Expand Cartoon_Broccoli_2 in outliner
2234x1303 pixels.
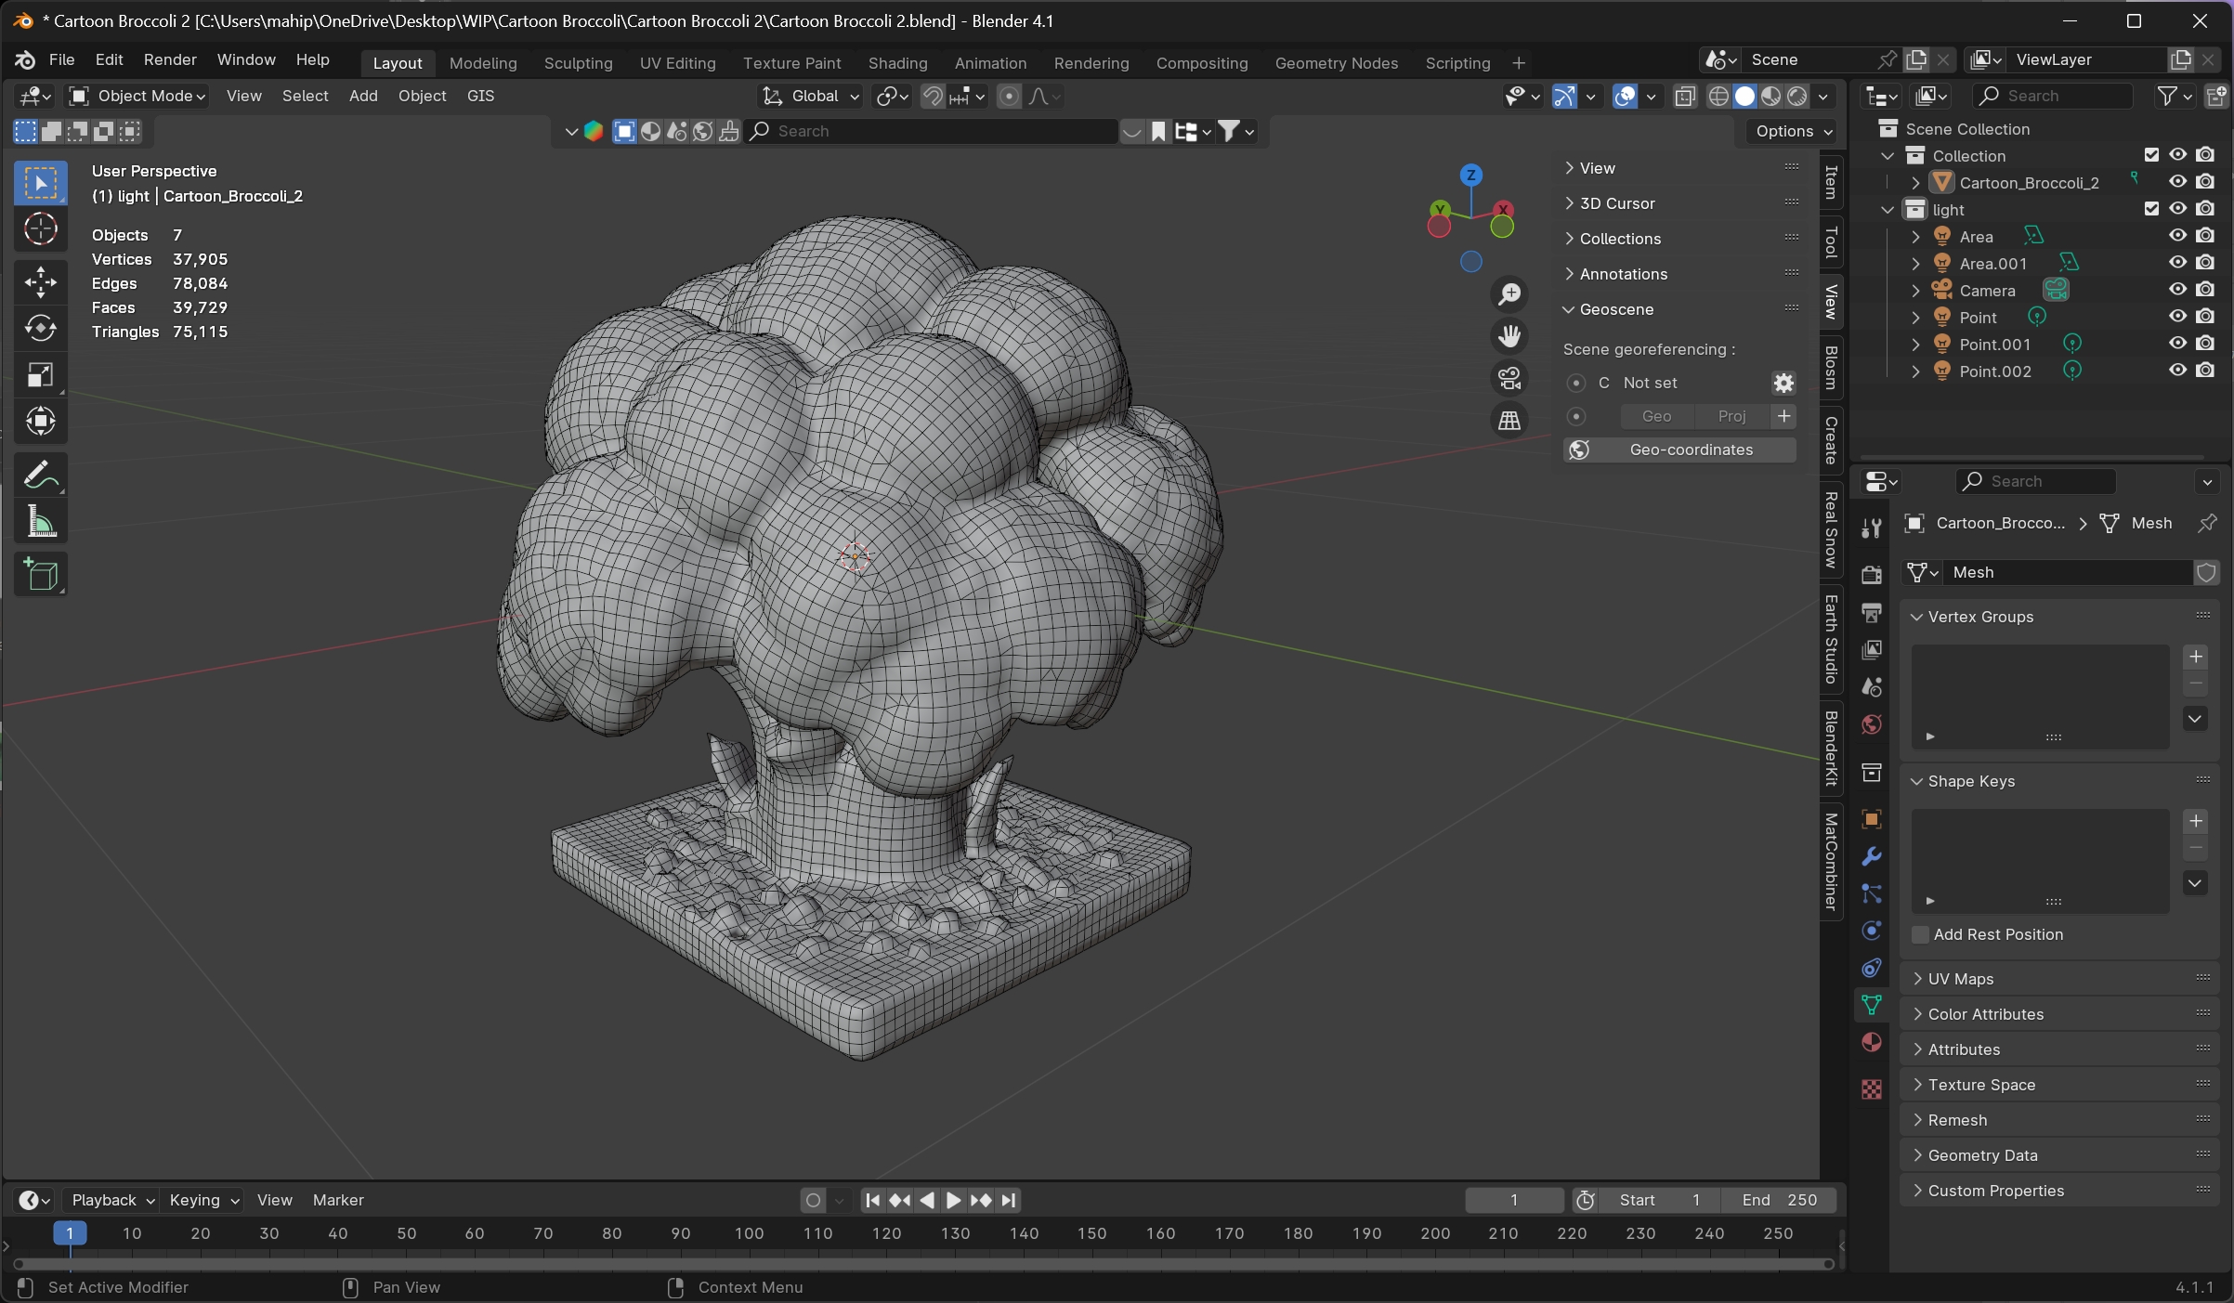(1915, 183)
